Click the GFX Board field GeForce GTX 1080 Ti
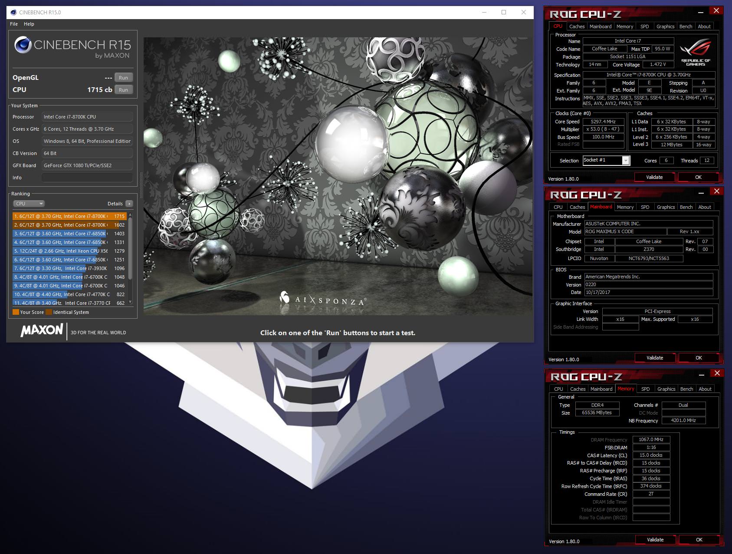The image size is (732, 554). 87,165
